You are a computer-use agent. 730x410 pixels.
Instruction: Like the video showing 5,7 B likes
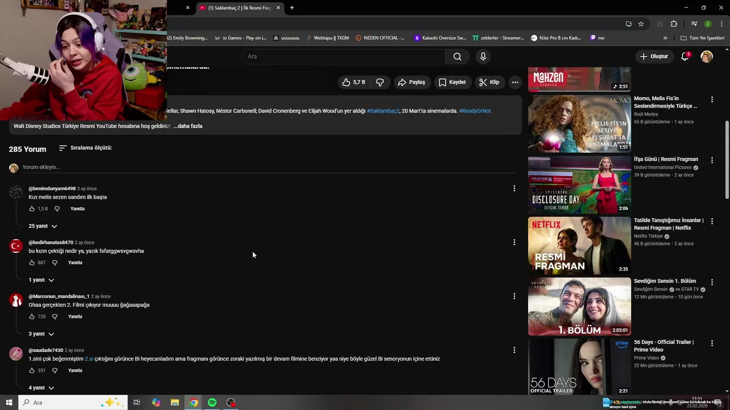[354, 82]
